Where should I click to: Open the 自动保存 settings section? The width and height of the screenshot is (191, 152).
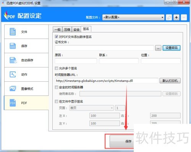coord(26,60)
